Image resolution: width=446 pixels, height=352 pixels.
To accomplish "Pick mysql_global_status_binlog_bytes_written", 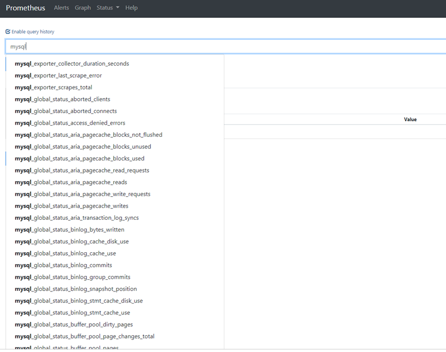I will click(x=115, y=230).
